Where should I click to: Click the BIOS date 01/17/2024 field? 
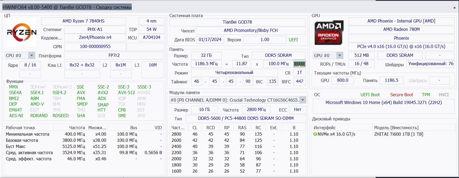click(210, 40)
